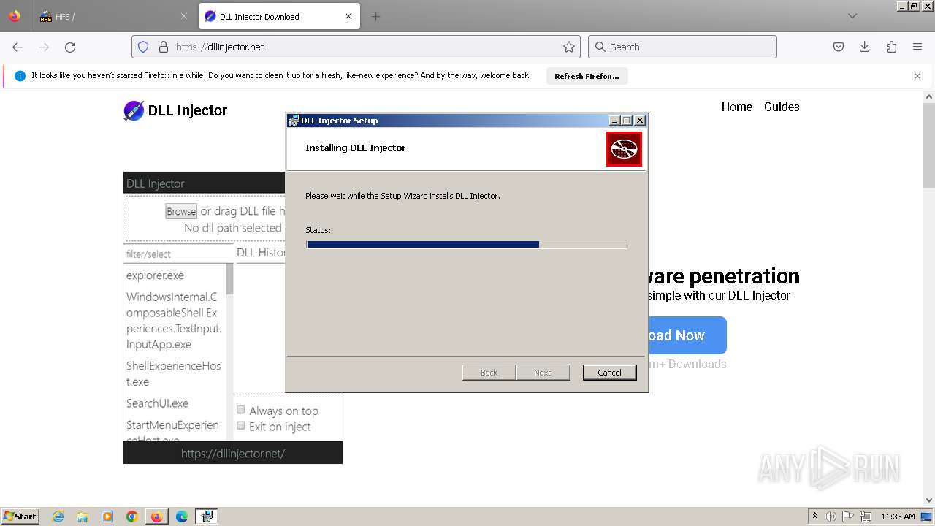Click the Firefox view icon in tab bar

click(15, 16)
